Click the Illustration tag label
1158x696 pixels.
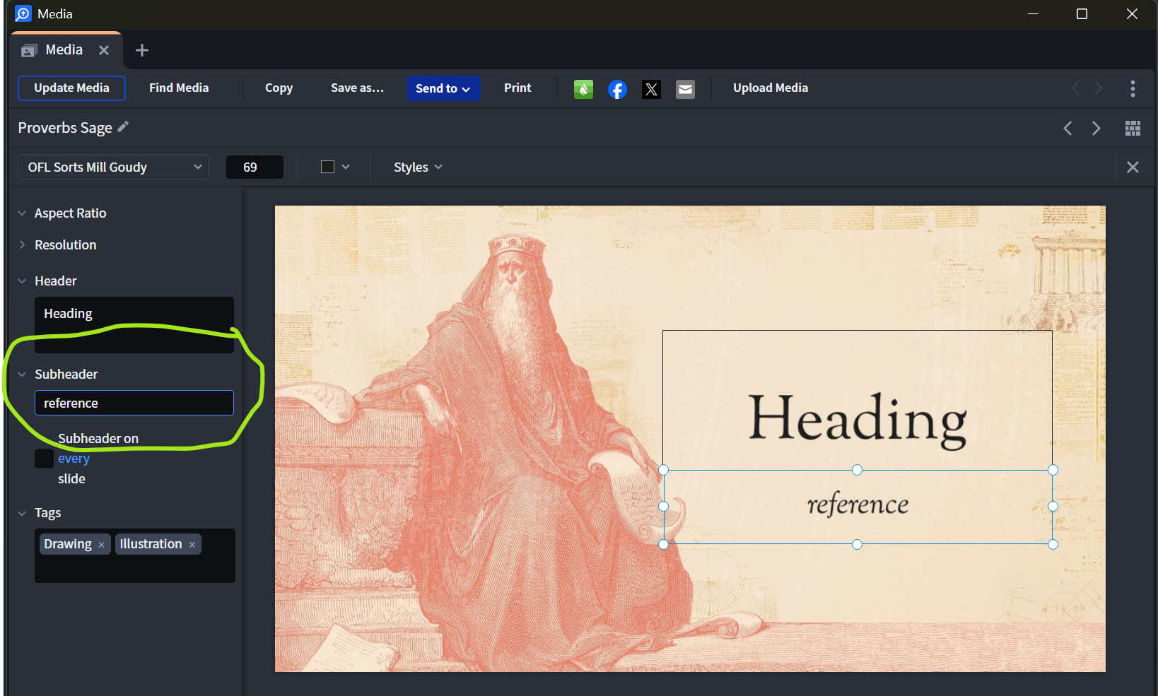pyautogui.click(x=151, y=544)
